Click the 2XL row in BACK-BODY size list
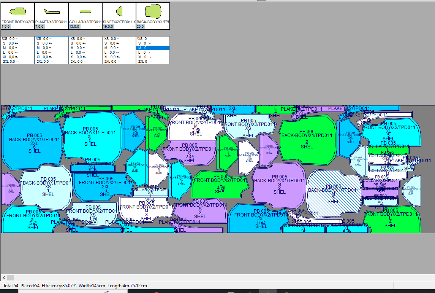This screenshot has width=435, height=293. pos(153,61)
